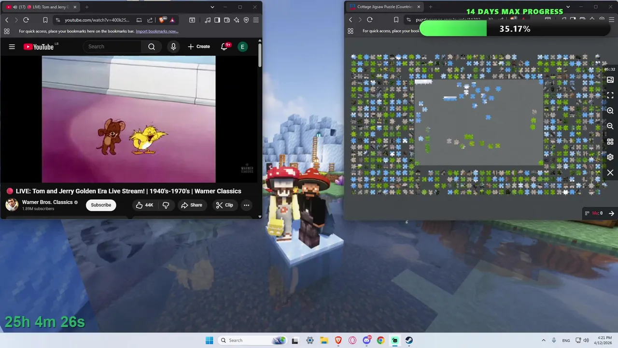Open the Brave main menu in YouTube window
The height and width of the screenshot is (348, 618).
256,20
